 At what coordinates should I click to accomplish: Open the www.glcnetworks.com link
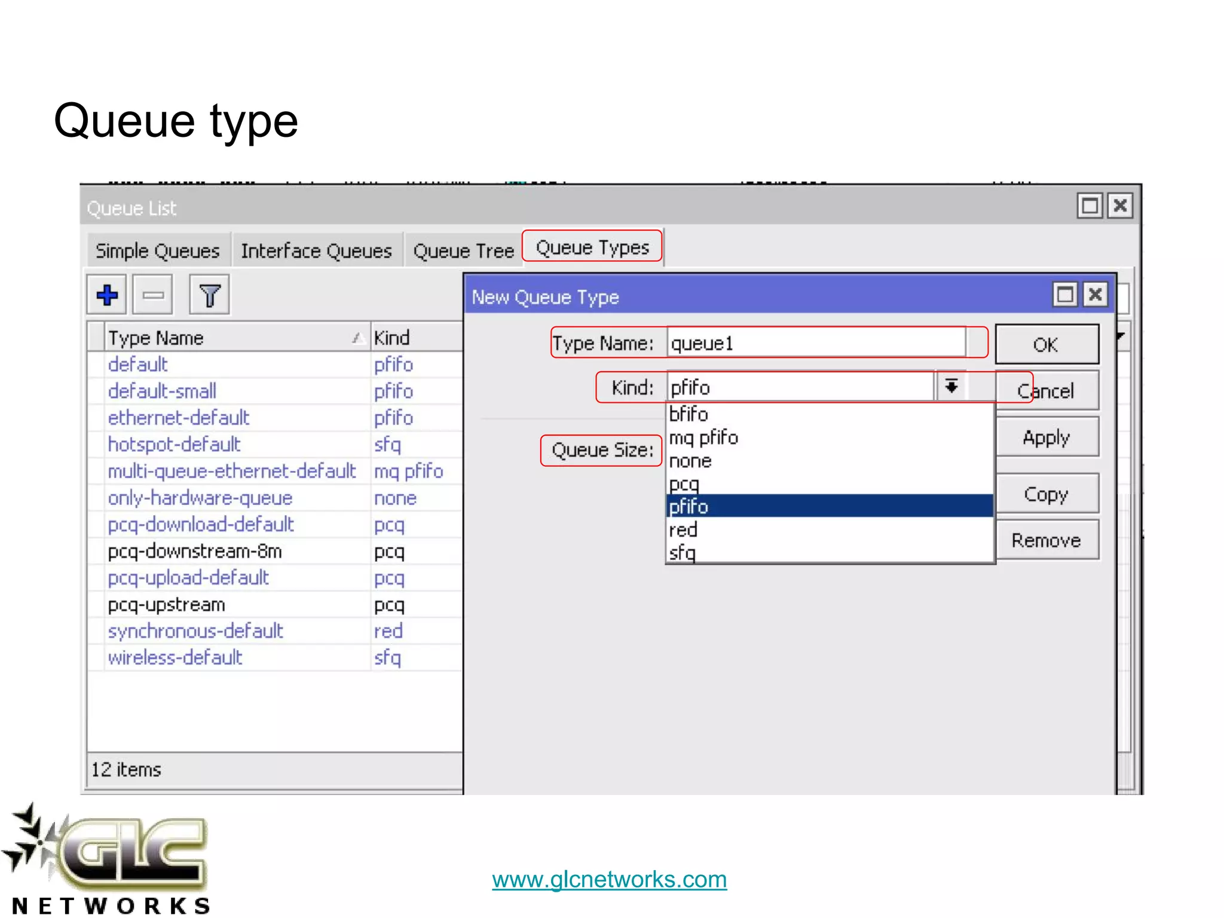[x=609, y=879]
